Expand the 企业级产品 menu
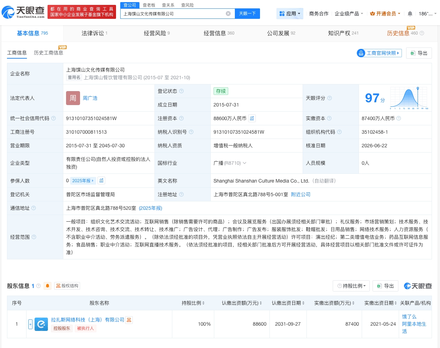 [x=349, y=14]
